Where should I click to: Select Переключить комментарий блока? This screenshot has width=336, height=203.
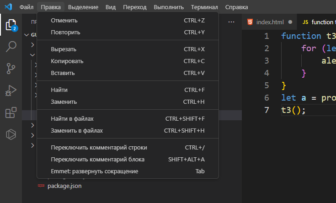pos(128,160)
